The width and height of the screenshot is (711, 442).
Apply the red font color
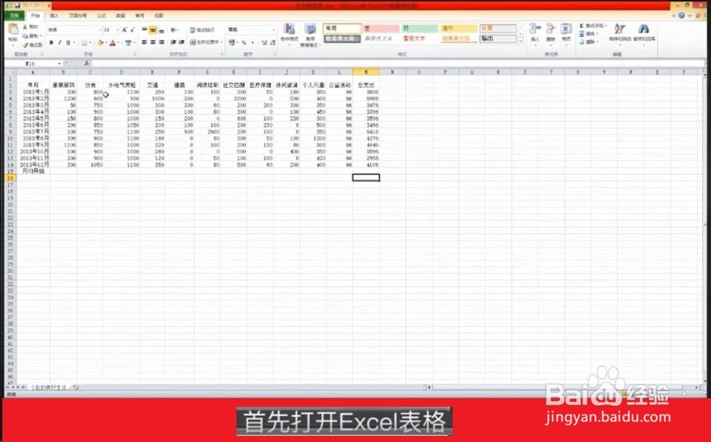click(113, 42)
